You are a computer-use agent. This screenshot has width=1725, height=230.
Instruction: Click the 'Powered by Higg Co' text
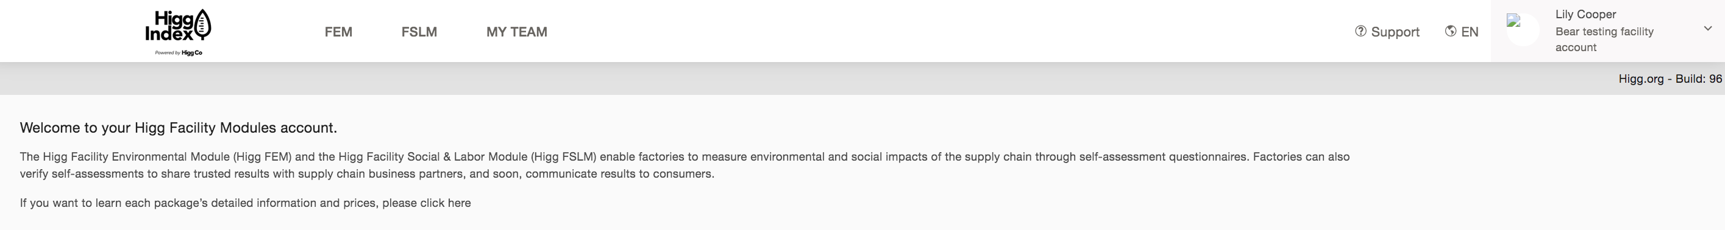pos(179,53)
